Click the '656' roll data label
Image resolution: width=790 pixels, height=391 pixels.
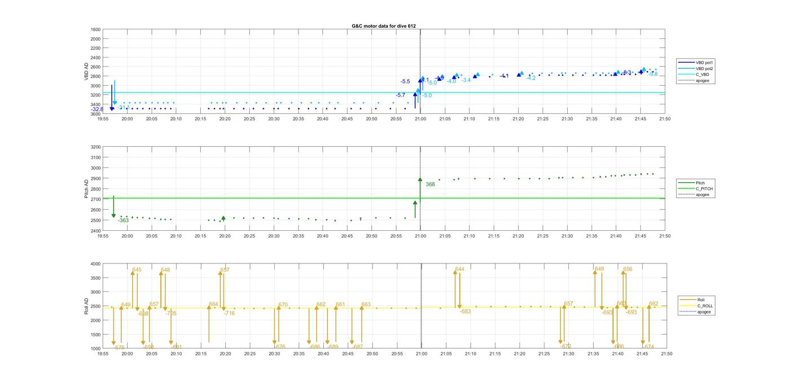628,269
